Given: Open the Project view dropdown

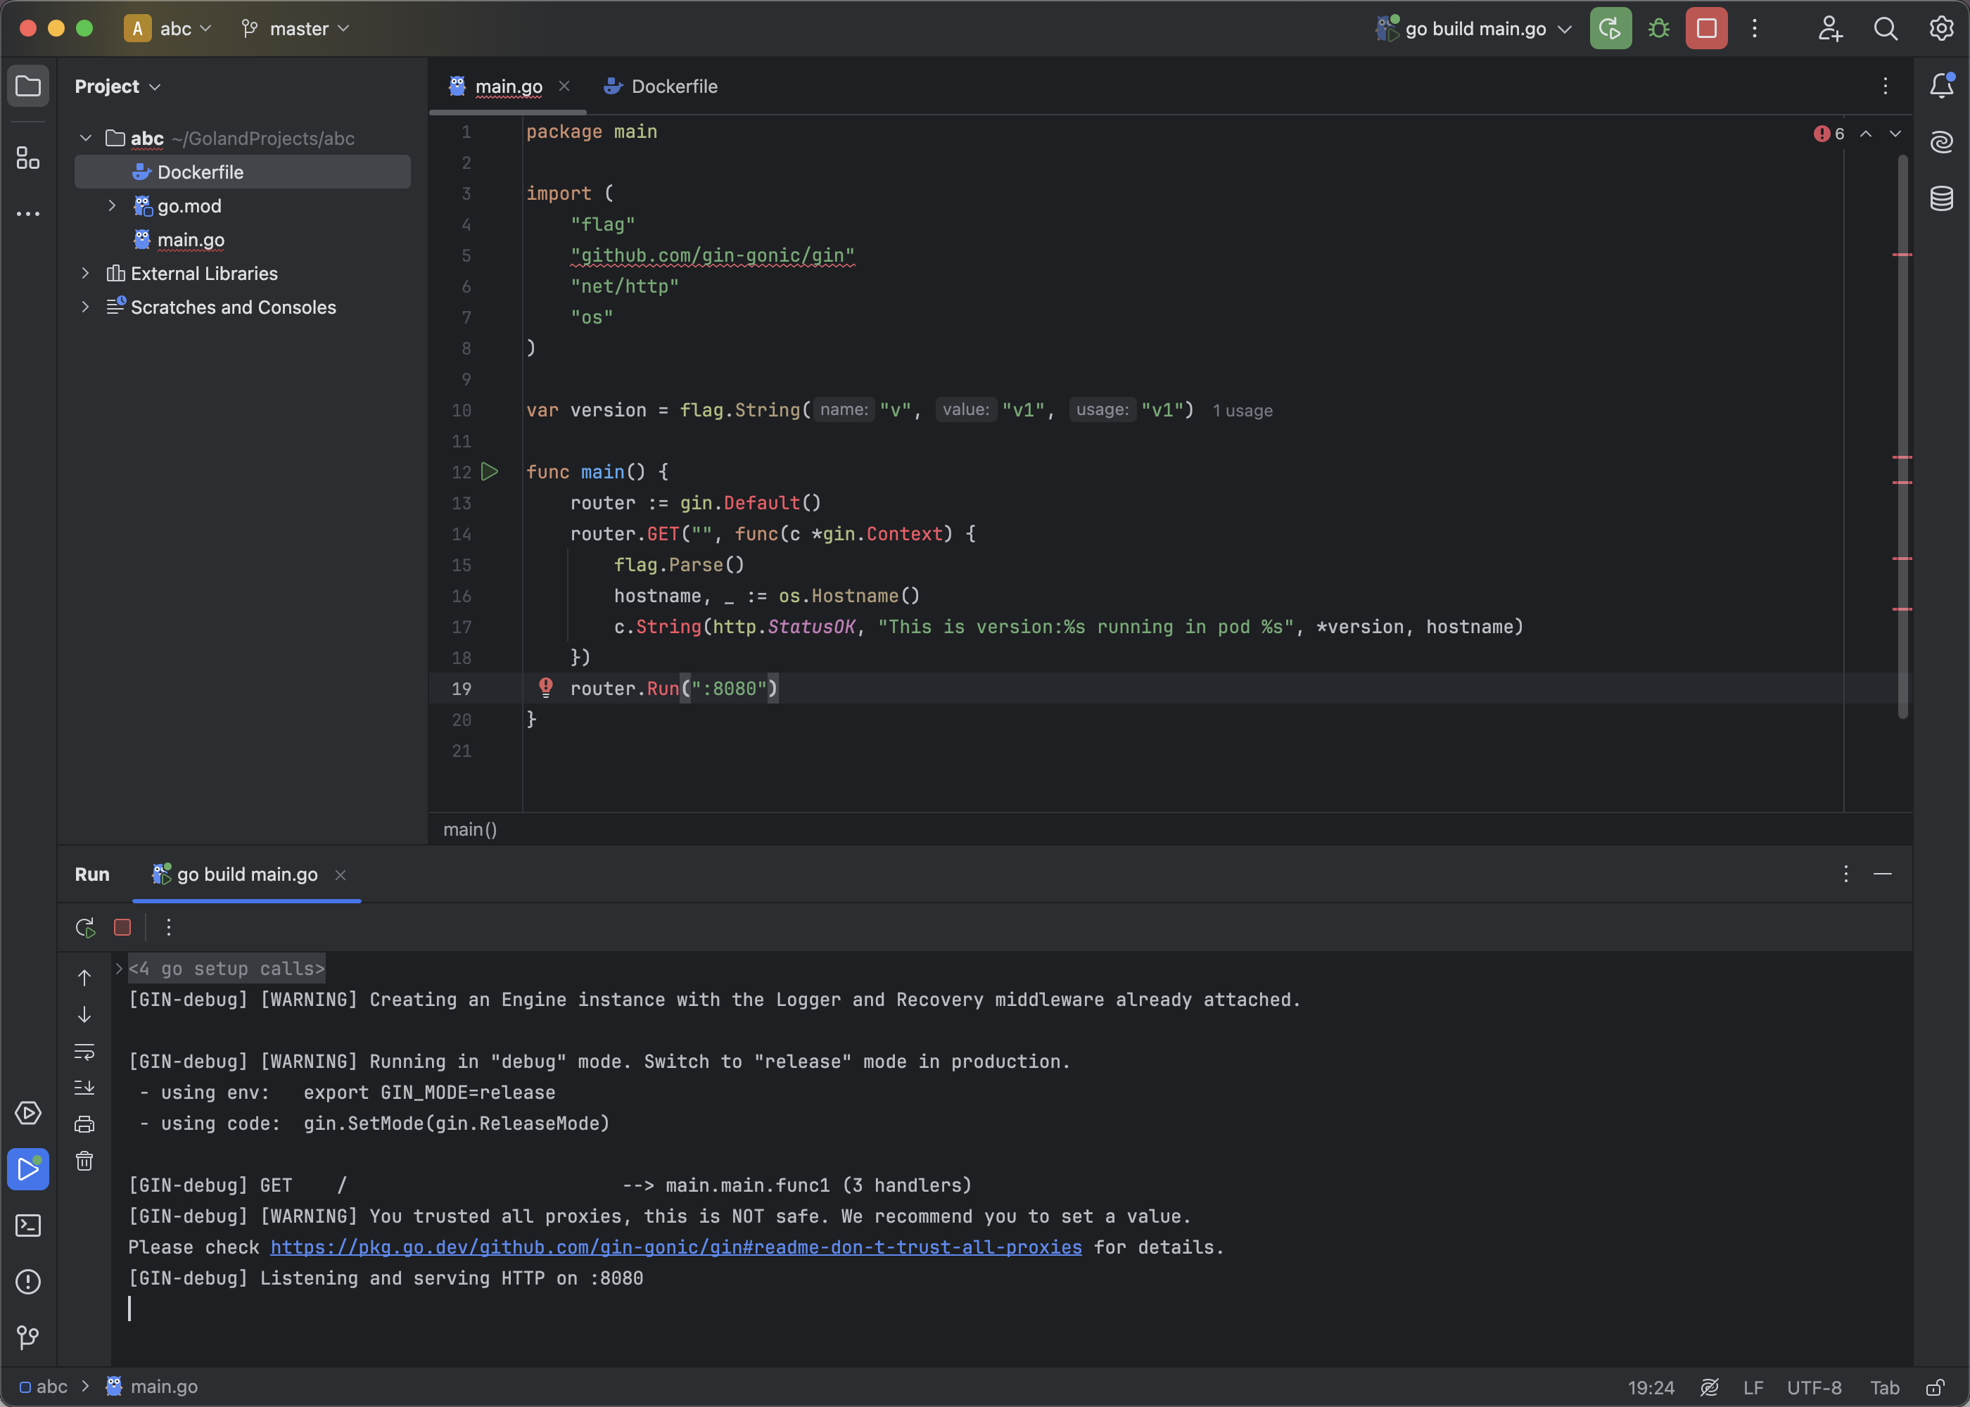Looking at the screenshot, I should click(x=117, y=87).
